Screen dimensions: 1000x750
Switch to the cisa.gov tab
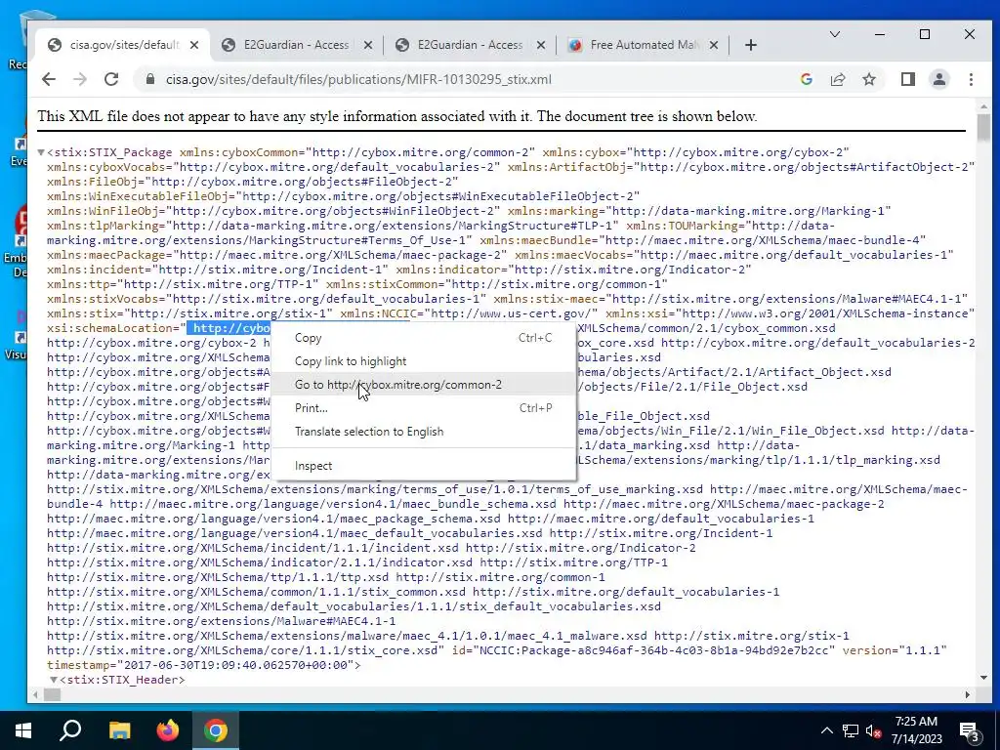(121, 45)
